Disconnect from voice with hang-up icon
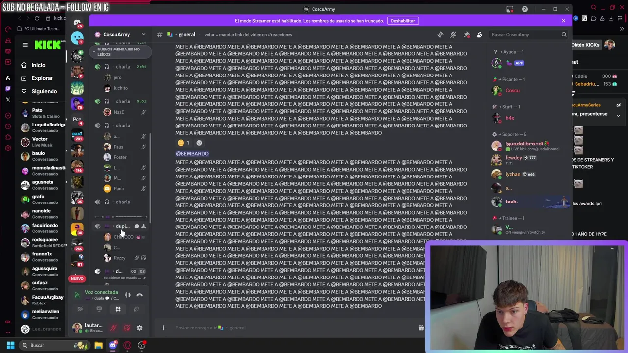Image resolution: width=628 pixels, height=353 pixels. click(x=139, y=295)
